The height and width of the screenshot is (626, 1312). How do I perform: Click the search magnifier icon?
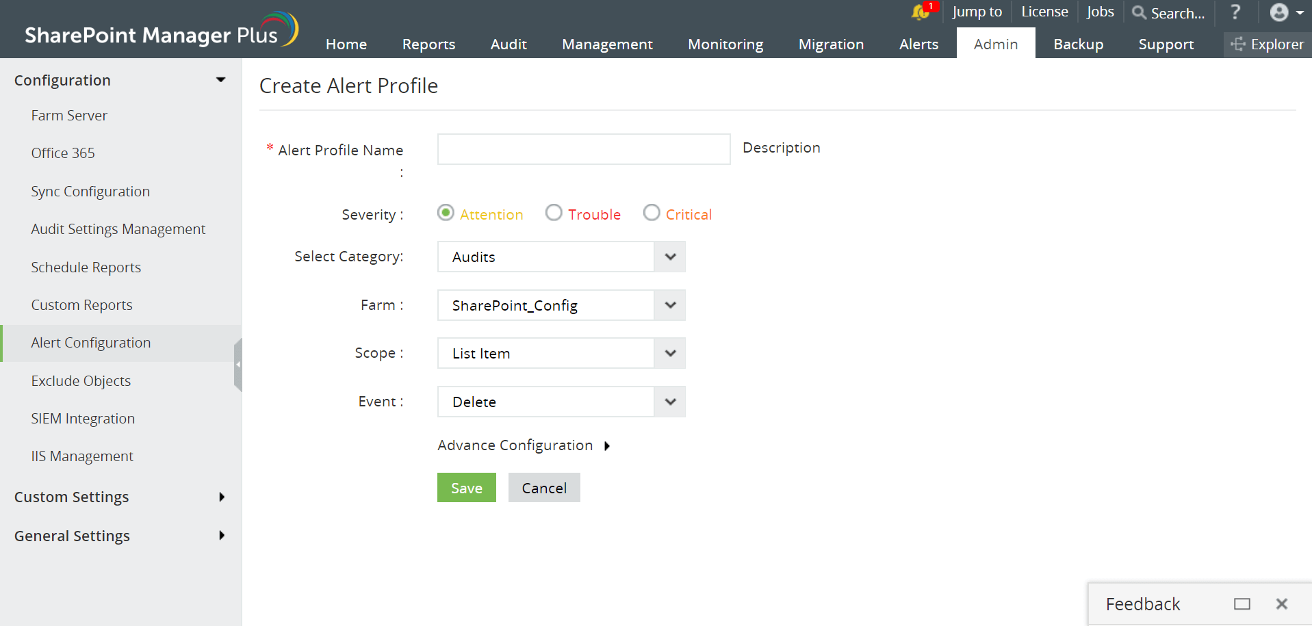pyautogui.click(x=1139, y=12)
